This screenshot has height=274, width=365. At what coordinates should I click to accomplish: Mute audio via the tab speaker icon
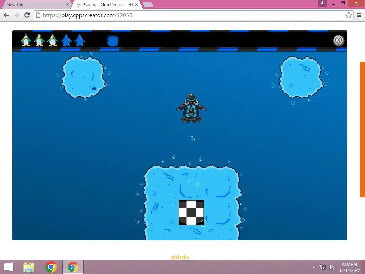pyautogui.click(x=131, y=4)
